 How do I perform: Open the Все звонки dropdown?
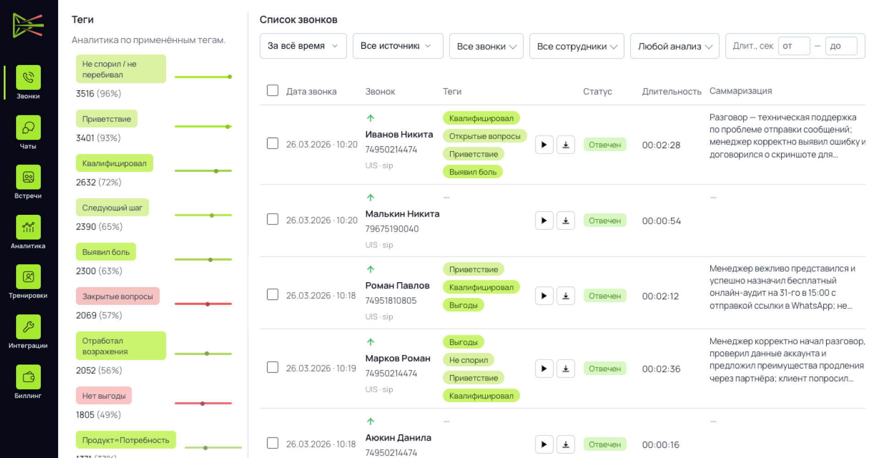pos(486,46)
